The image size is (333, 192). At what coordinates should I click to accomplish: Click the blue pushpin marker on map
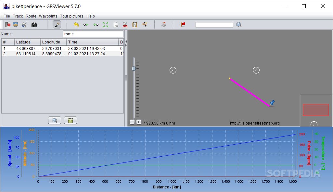pyautogui.click(x=272, y=103)
